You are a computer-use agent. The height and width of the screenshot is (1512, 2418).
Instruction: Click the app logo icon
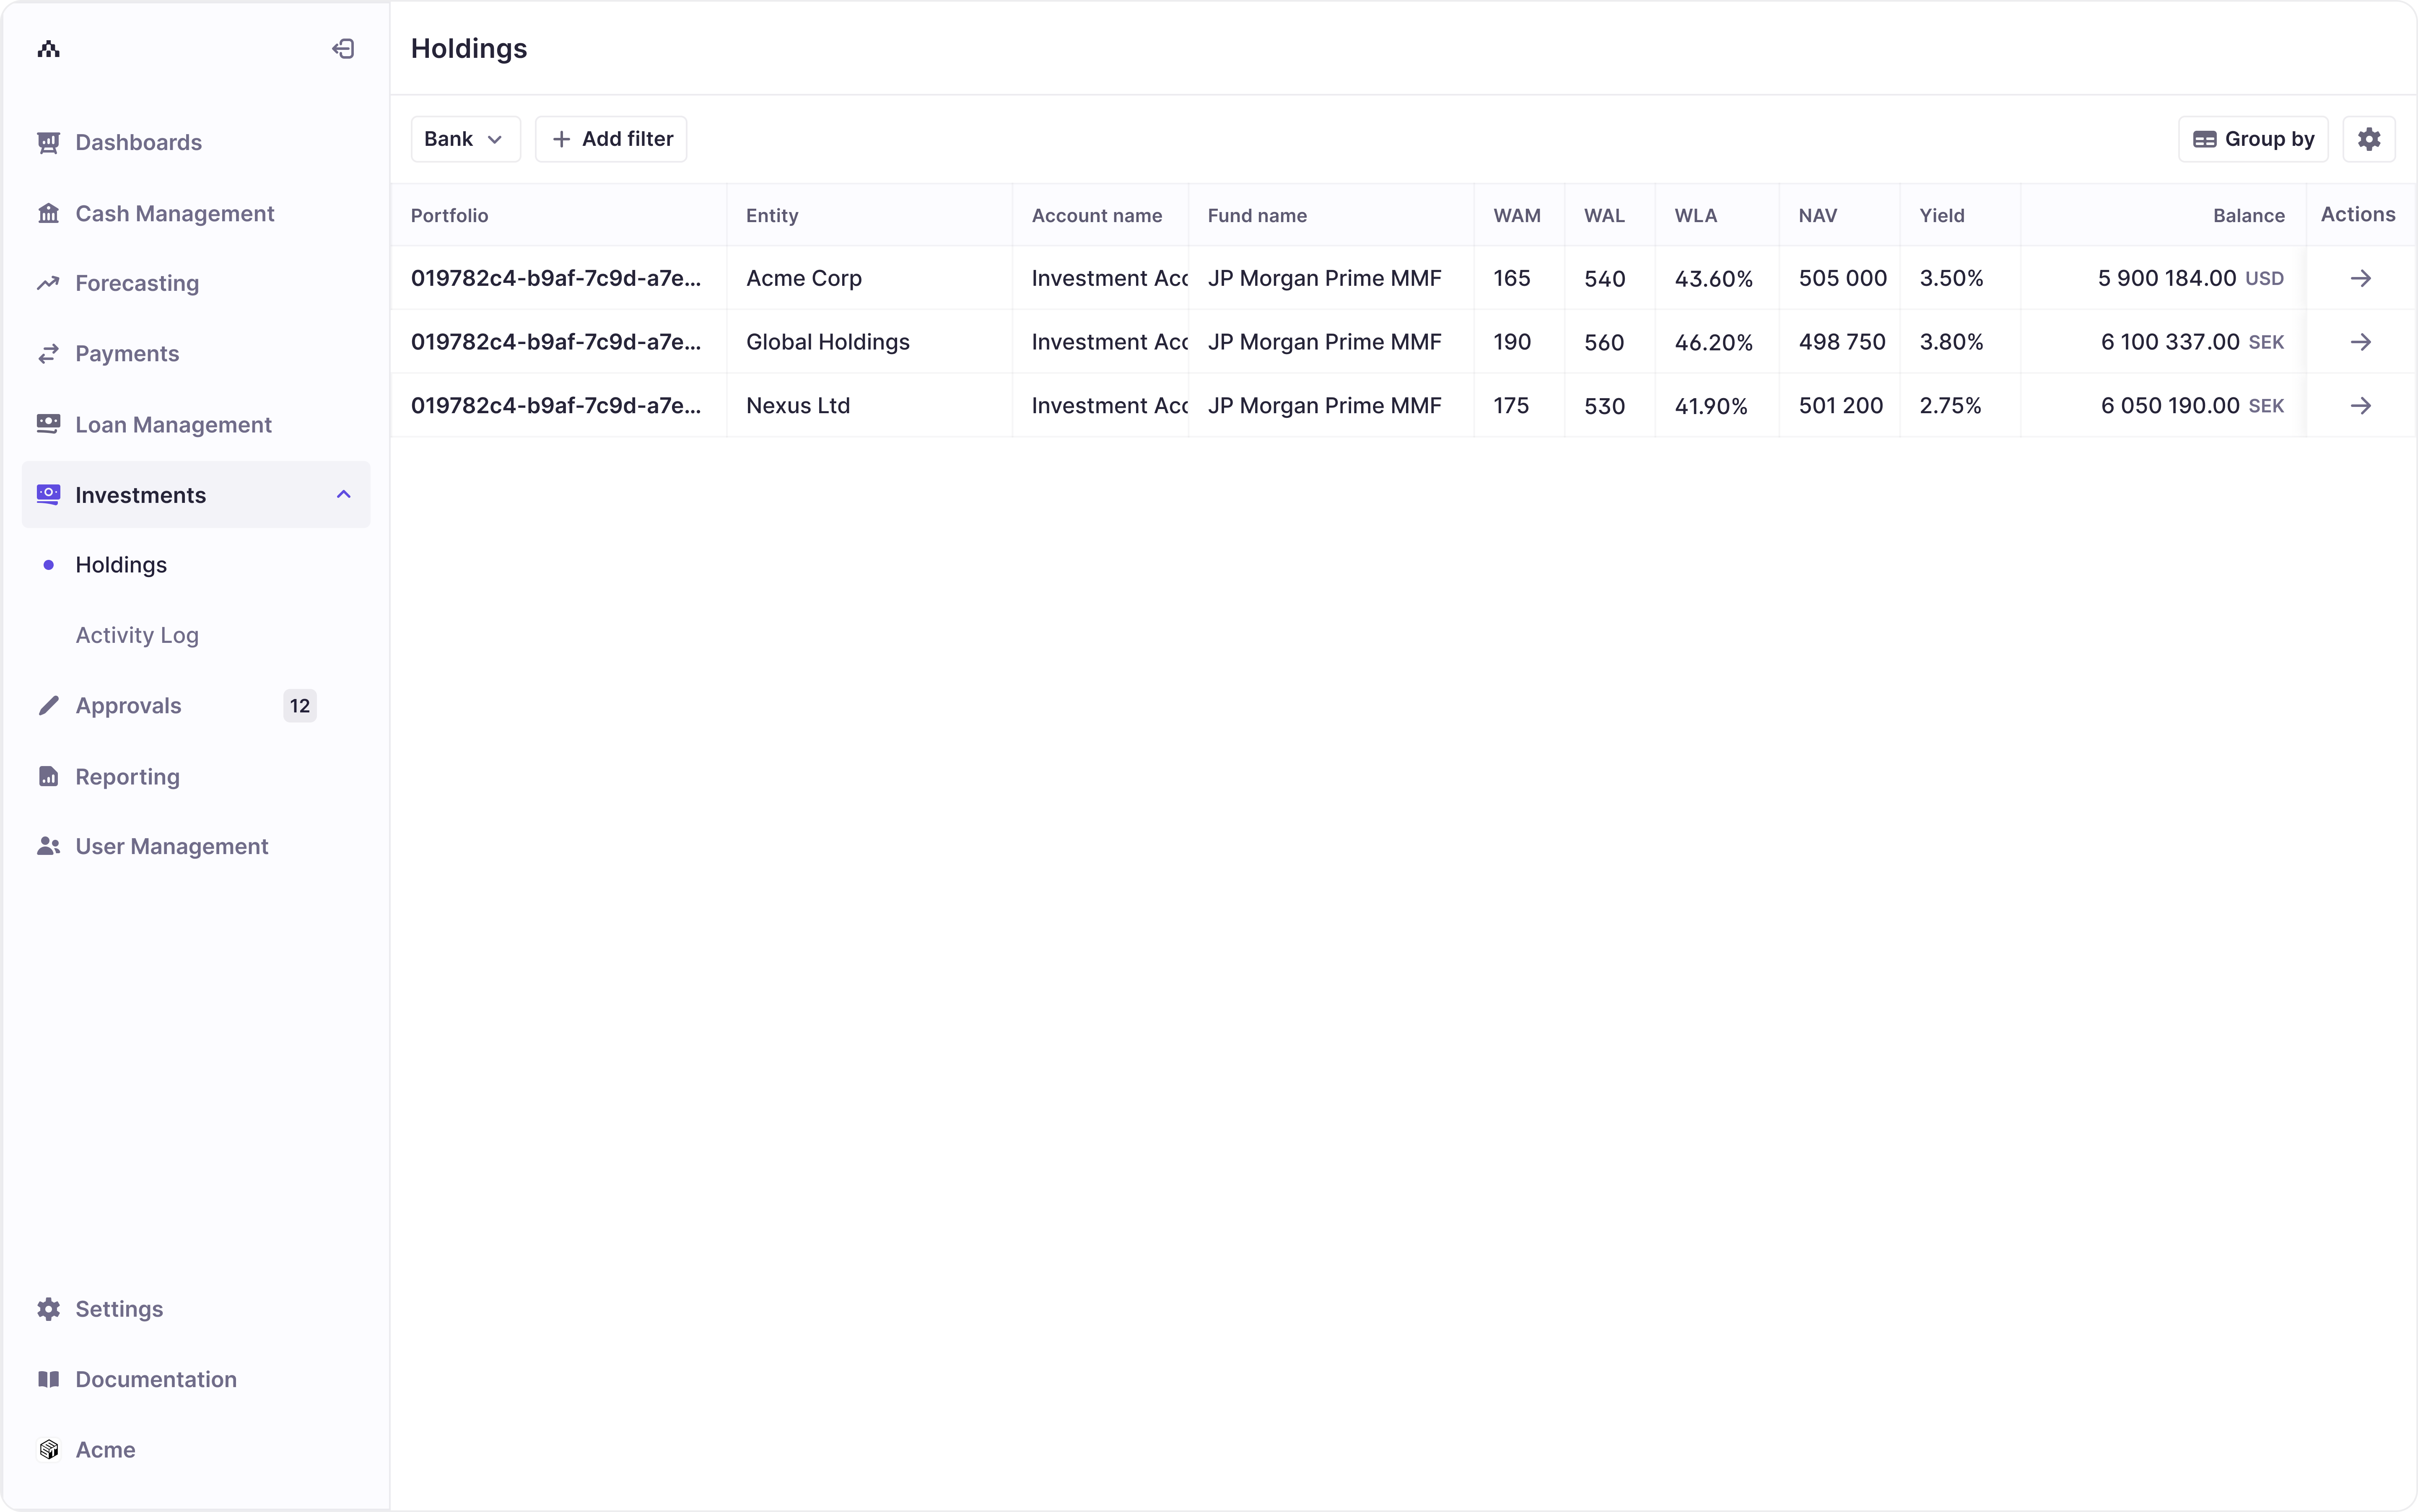48,49
